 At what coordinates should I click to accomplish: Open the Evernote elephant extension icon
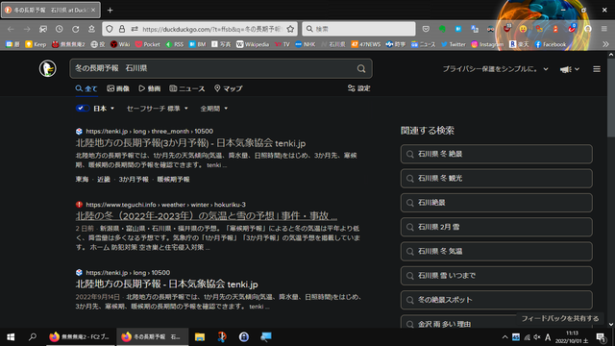click(442, 29)
